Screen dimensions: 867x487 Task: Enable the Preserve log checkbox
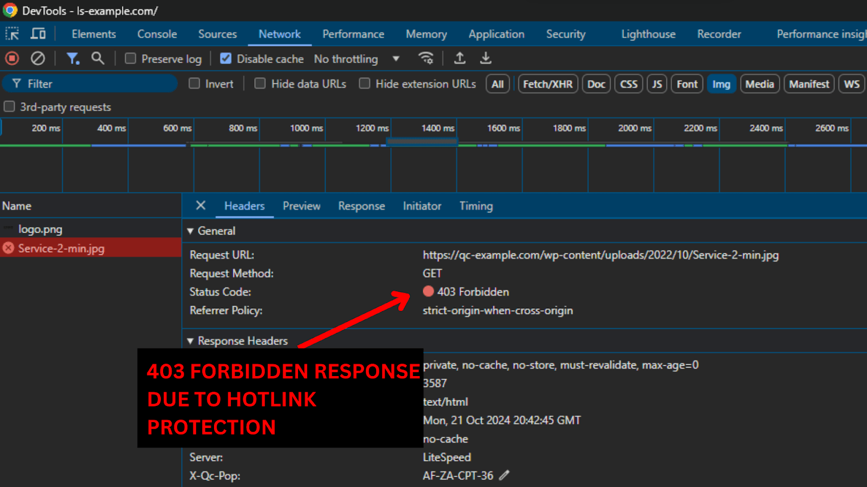(x=131, y=58)
